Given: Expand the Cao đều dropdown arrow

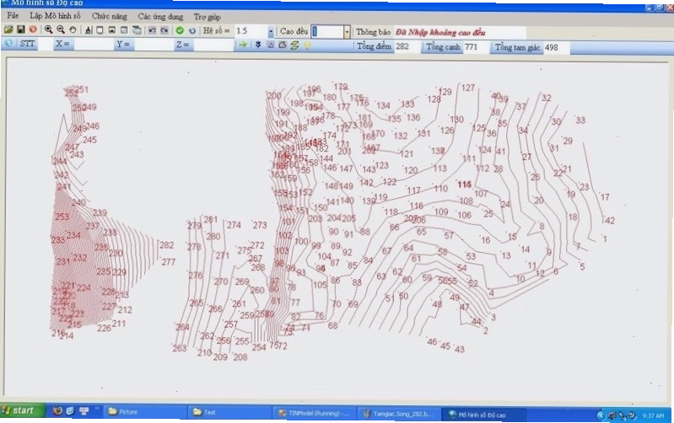Looking at the screenshot, I should [x=347, y=32].
